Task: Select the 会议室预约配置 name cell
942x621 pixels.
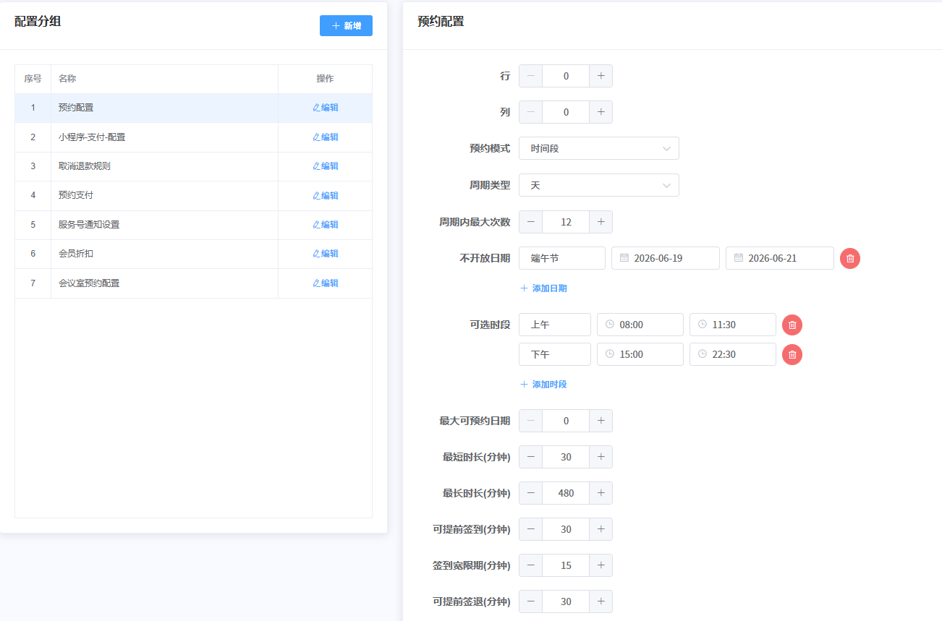Action: pos(164,283)
